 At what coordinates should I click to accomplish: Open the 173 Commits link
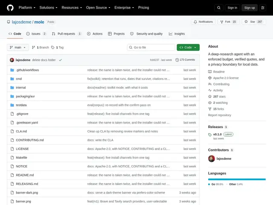(x=185, y=60)
